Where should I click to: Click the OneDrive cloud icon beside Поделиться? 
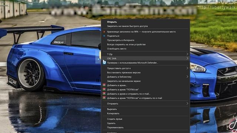click(x=104, y=36)
